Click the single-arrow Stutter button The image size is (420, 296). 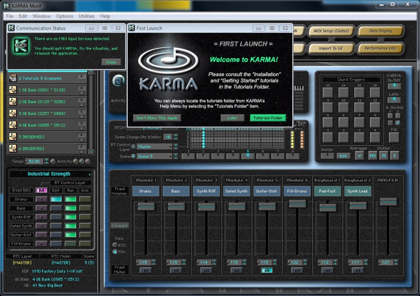tap(394, 155)
